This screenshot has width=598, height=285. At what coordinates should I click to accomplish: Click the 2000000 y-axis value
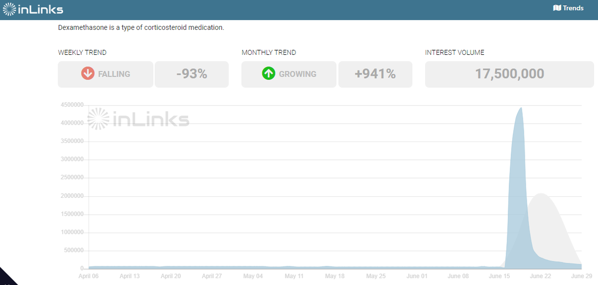tap(73, 196)
